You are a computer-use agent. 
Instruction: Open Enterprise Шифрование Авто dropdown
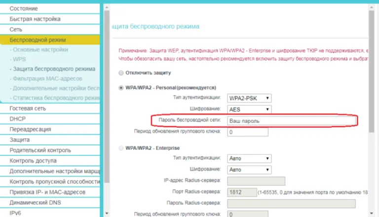[249, 170]
